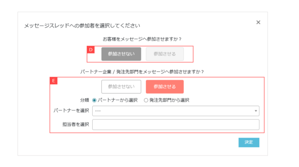Click the red E annotation badge
299x167 pixels.
[x=54, y=81]
